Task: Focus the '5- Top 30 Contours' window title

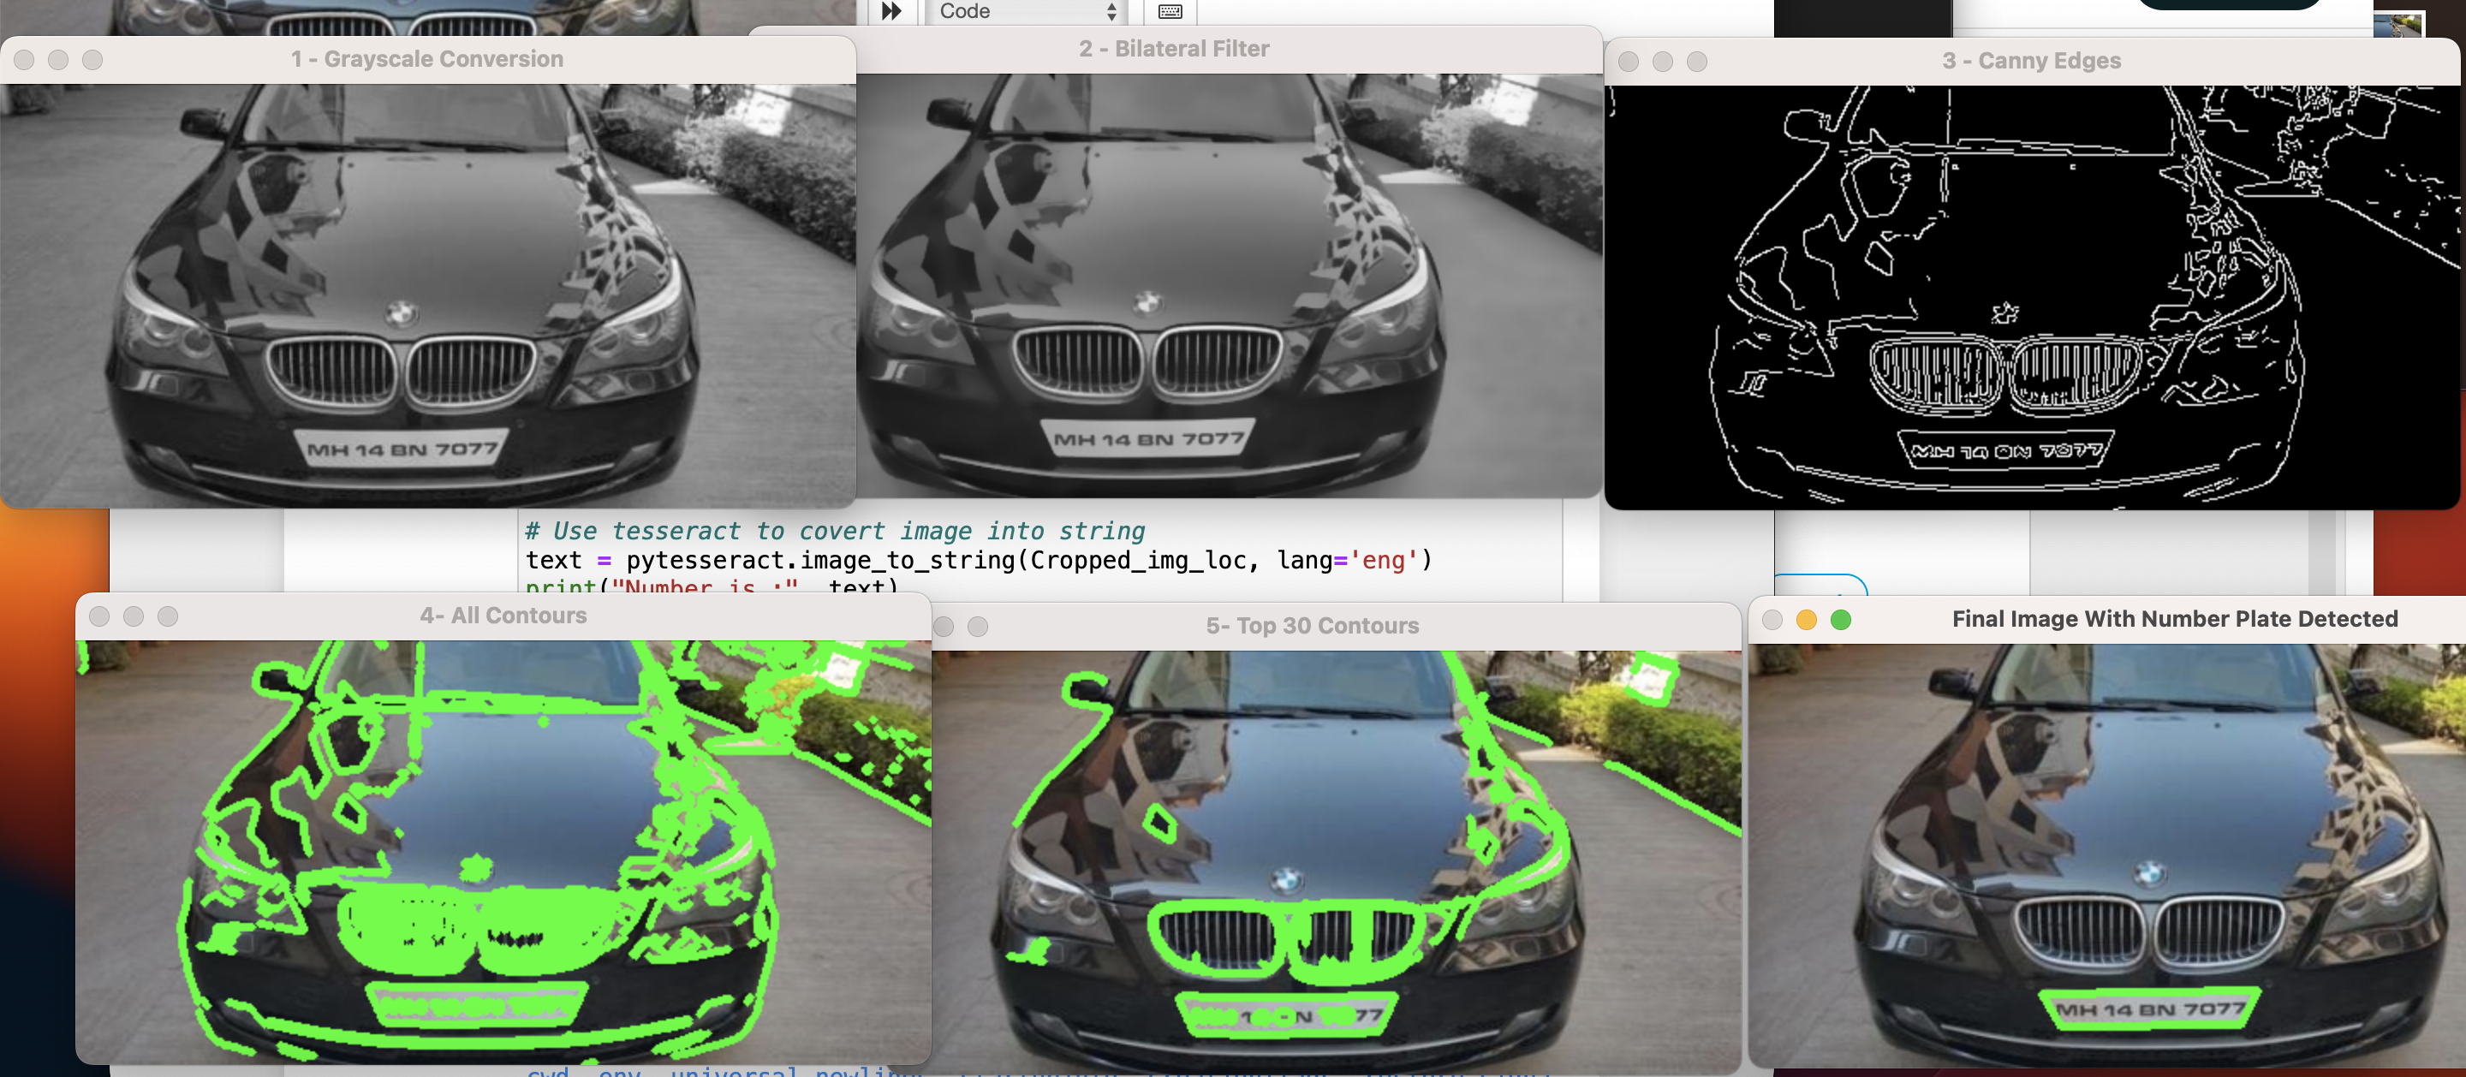Action: 1313,626
